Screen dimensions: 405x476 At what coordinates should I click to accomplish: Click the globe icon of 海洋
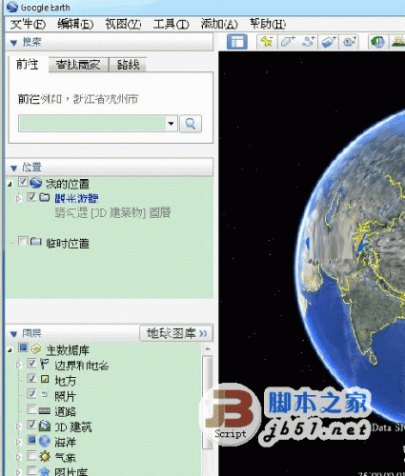click(45, 441)
